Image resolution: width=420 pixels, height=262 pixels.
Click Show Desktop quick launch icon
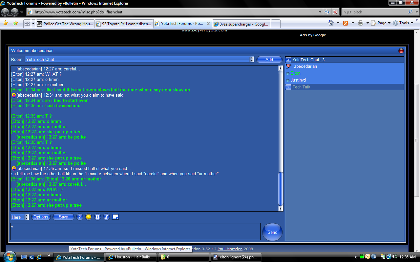click(x=24, y=257)
